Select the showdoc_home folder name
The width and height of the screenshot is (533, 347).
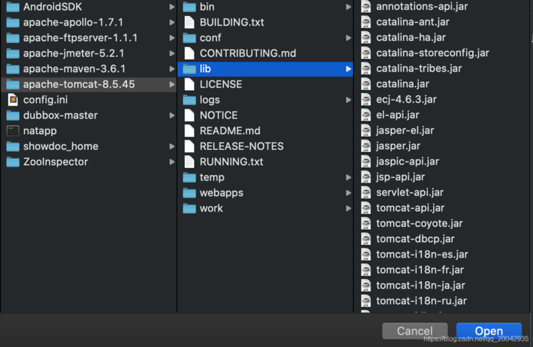[x=61, y=146]
